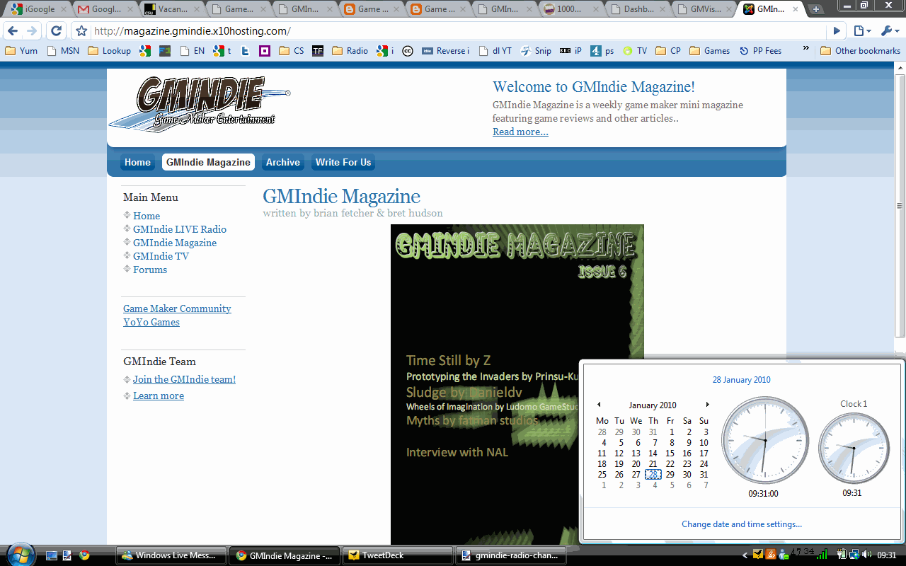Open the purple square bookmark icon
Screen dimensions: 906x566
tap(265, 51)
